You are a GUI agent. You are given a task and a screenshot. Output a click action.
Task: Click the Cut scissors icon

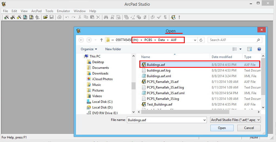(80, 17)
